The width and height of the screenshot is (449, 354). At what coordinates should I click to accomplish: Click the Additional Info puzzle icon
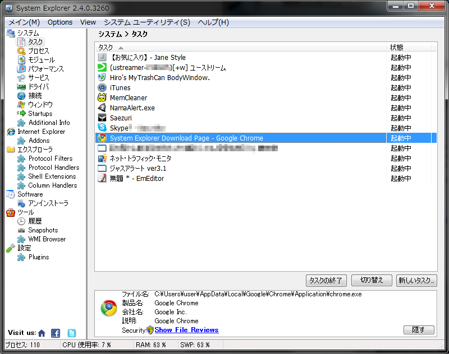click(21, 123)
